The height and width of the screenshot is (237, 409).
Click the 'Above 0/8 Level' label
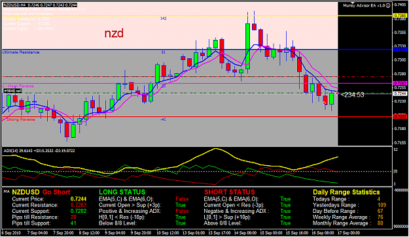click(x=222, y=223)
